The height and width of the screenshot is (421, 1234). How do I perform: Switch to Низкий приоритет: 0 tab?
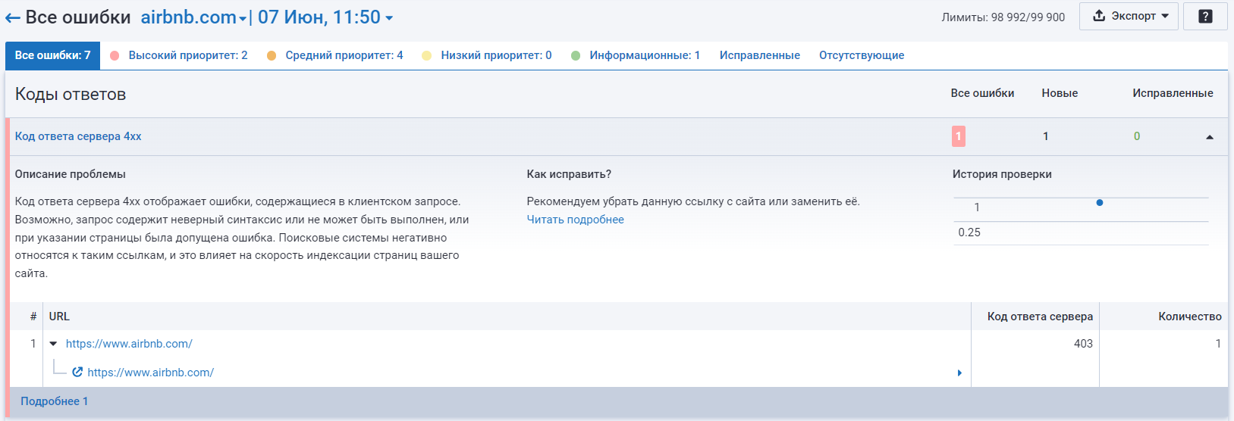[x=487, y=55]
